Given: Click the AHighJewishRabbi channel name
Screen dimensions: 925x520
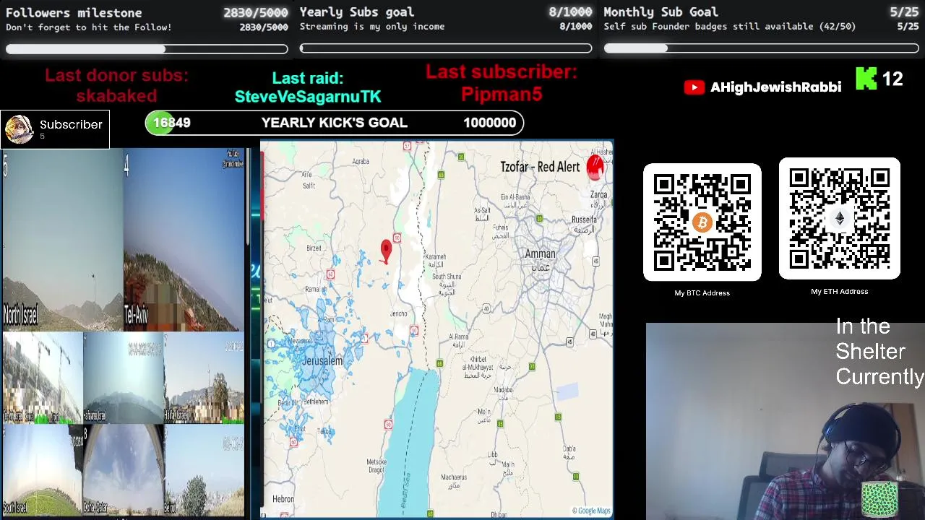Looking at the screenshot, I should coord(775,87).
